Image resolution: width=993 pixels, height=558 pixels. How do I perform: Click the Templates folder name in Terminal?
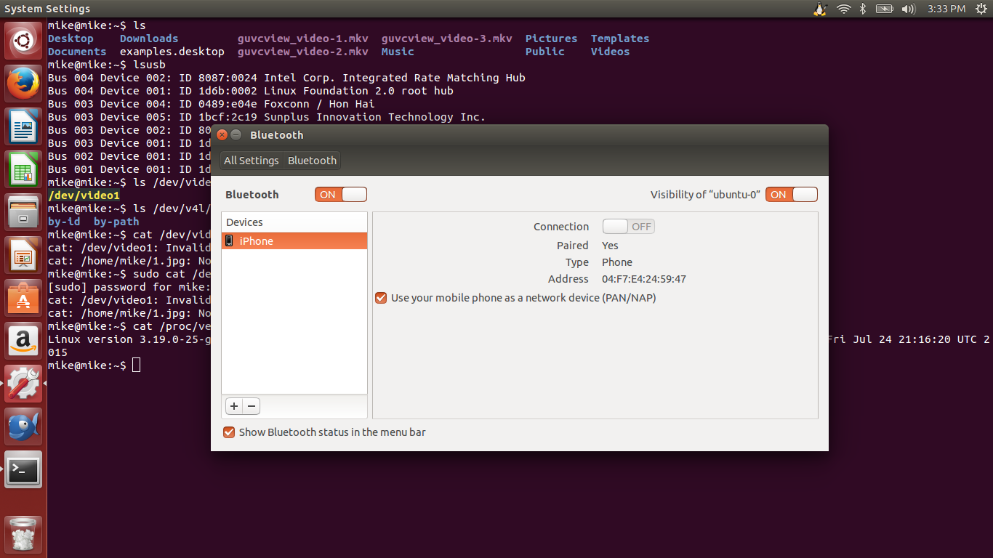pos(620,39)
